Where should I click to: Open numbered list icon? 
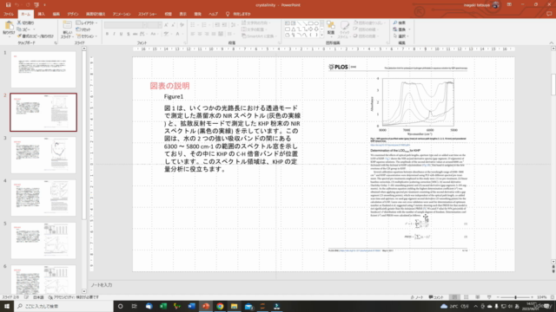click(205, 25)
